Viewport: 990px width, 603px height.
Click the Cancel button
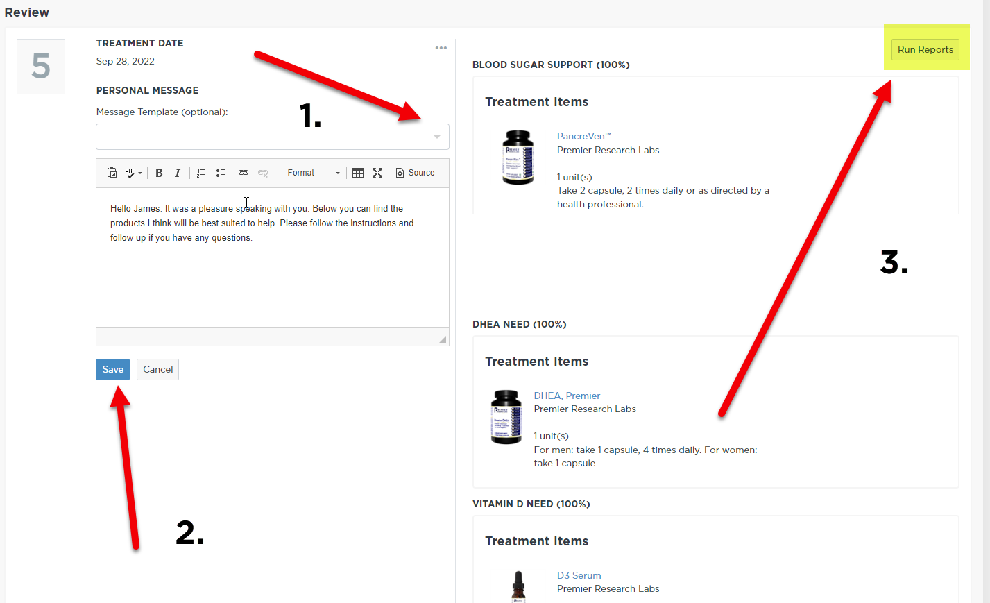point(157,369)
